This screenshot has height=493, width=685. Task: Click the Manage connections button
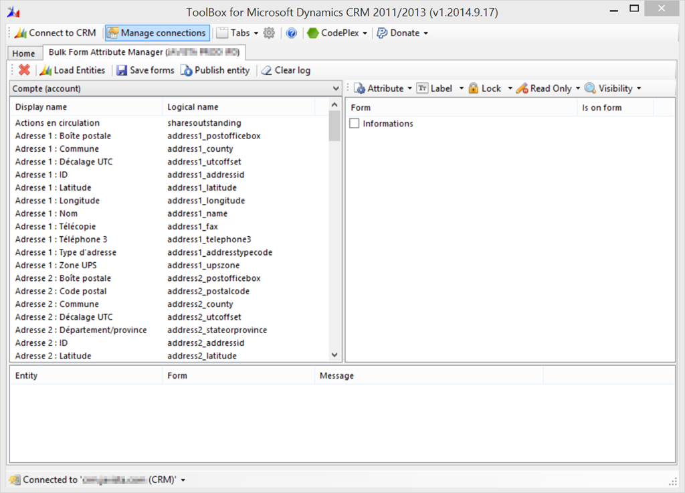coord(157,33)
